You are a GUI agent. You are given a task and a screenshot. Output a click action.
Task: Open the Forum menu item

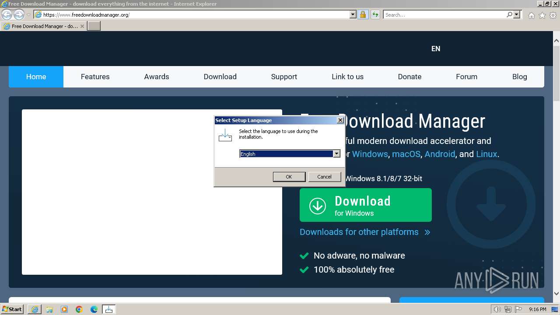coord(466,77)
